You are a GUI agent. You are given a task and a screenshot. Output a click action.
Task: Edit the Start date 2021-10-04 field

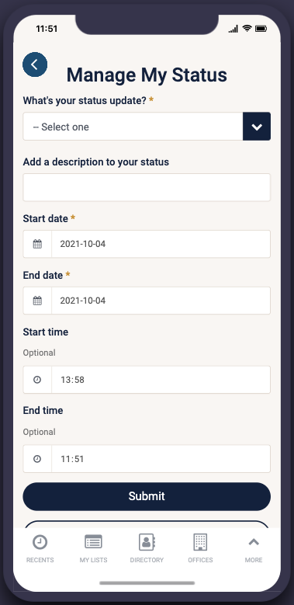tap(161, 244)
